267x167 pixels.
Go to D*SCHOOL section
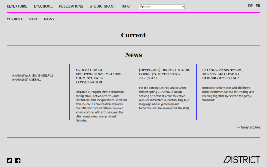click(43, 6)
